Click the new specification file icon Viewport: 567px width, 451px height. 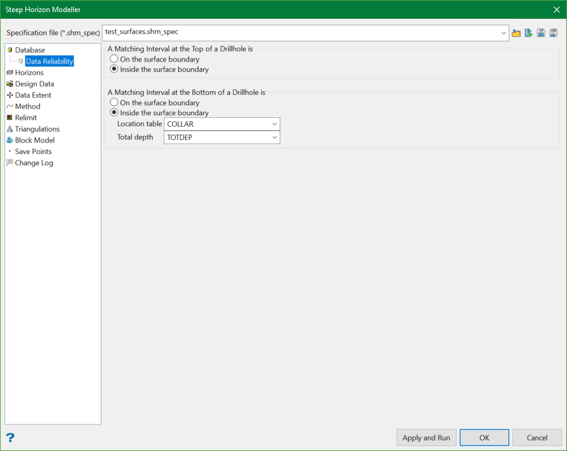pyautogui.click(x=528, y=33)
